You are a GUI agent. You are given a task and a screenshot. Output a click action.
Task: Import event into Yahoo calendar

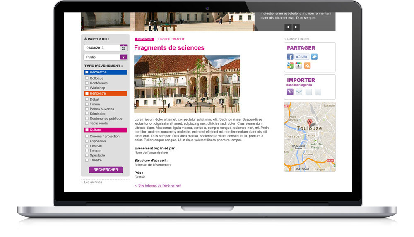290,92
